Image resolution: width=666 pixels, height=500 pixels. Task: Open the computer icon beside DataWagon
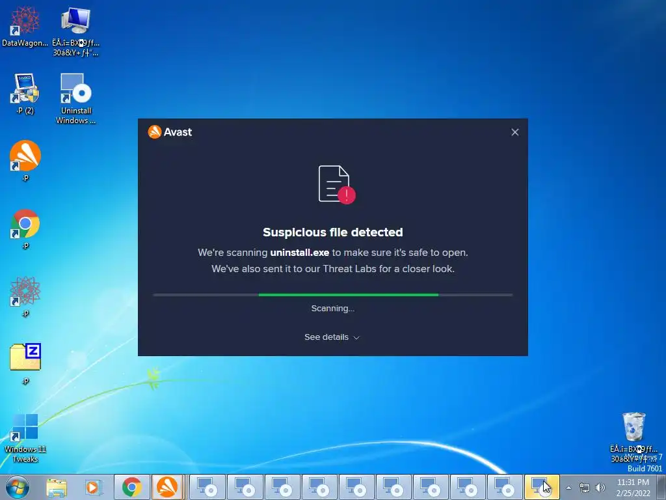(75, 31)
